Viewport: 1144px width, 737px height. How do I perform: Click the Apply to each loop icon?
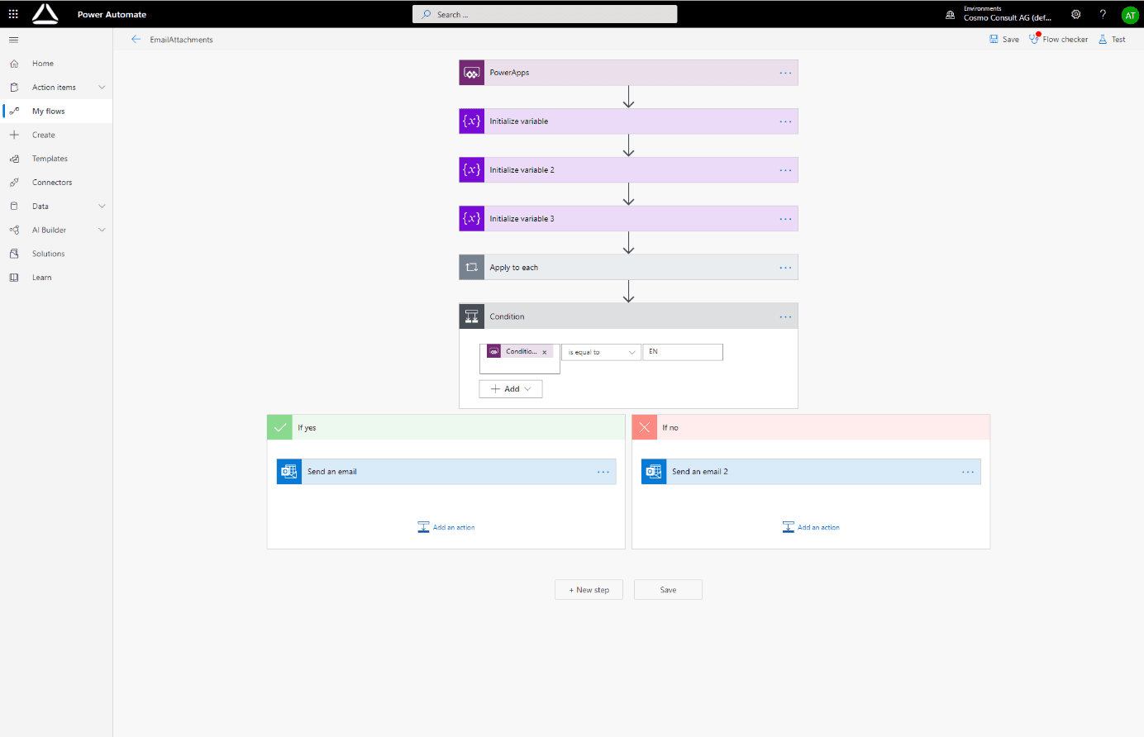tap(472, 268)
